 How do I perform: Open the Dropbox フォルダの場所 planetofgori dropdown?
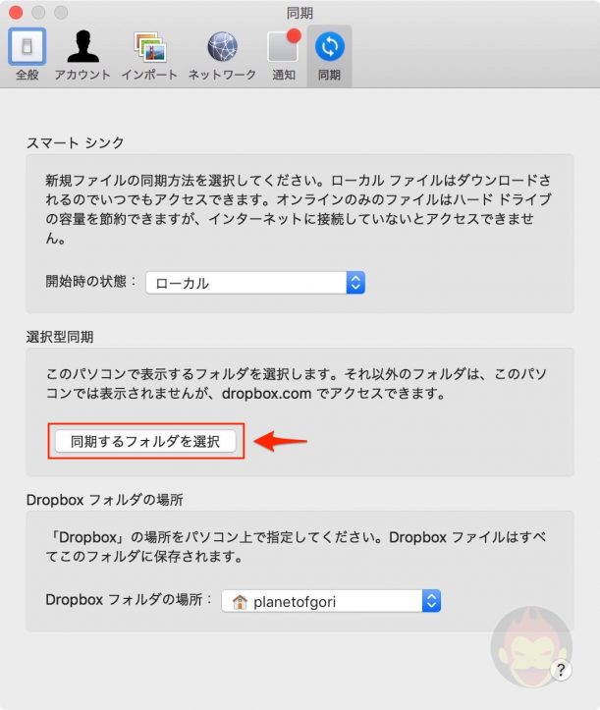331,601
